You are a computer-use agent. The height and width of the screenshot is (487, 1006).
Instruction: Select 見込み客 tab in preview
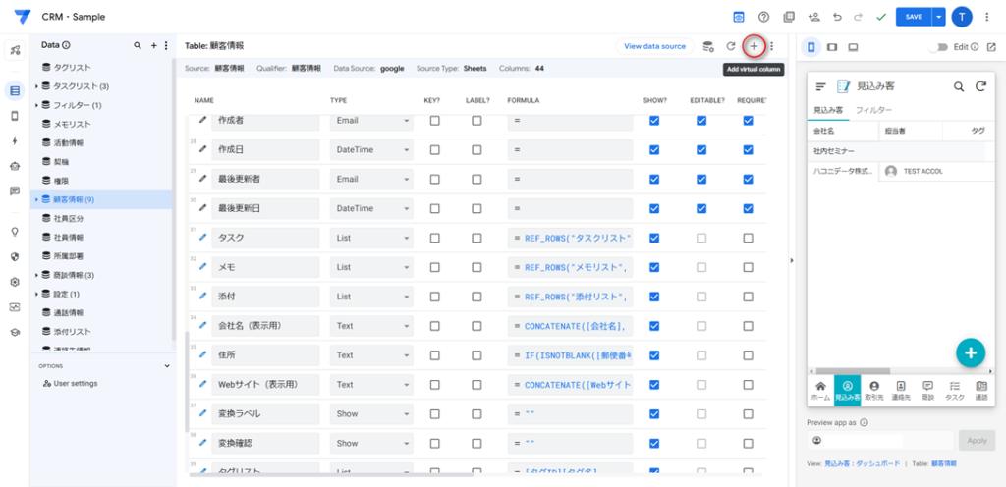click(x=828, y=110)
